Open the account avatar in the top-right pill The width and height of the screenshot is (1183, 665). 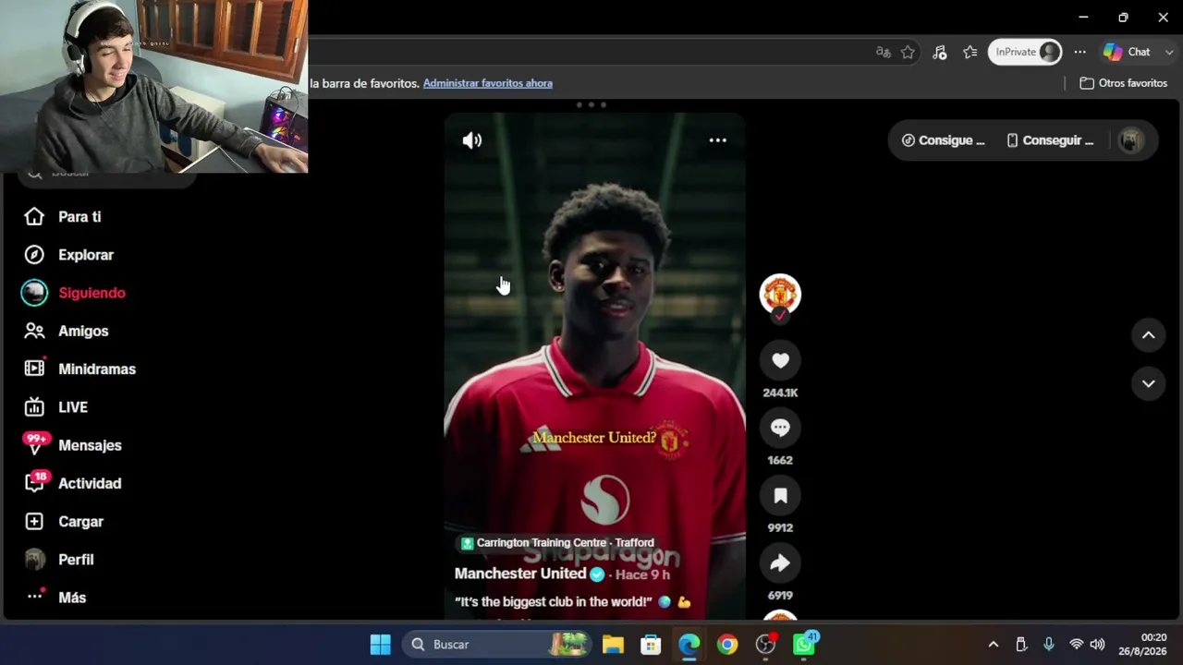(x=1131, y=140)
